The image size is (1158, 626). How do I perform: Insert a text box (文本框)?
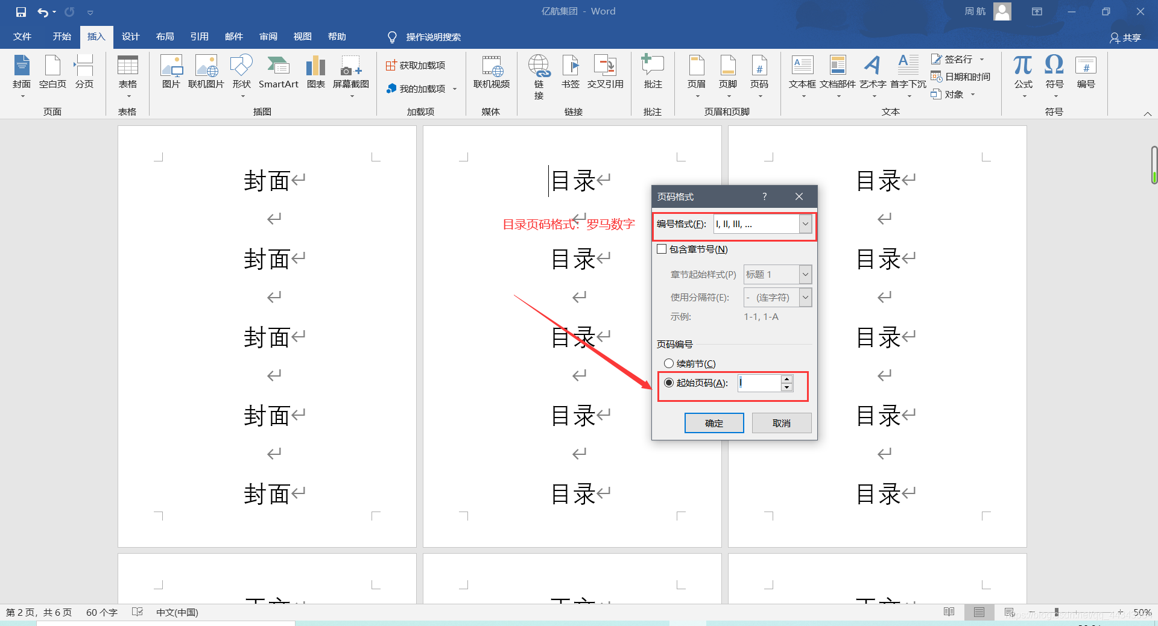802,76
